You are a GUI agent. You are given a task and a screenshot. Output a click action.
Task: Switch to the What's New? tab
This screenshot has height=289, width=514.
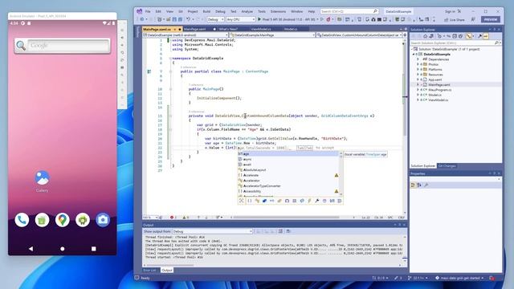228,29
